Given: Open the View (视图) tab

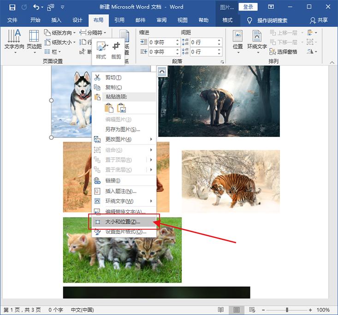Looking at the screenshot, I should [182, 20].
